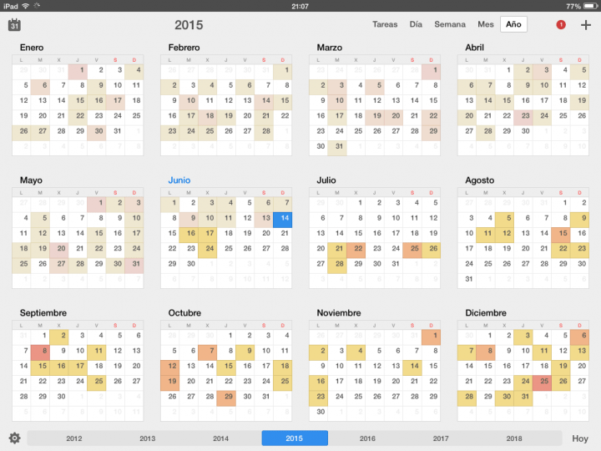Open the Septiembre month heading

[43, 313]
